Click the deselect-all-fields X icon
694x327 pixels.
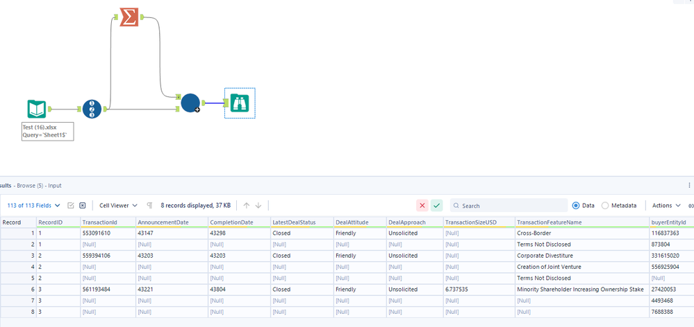coord(83,205)
